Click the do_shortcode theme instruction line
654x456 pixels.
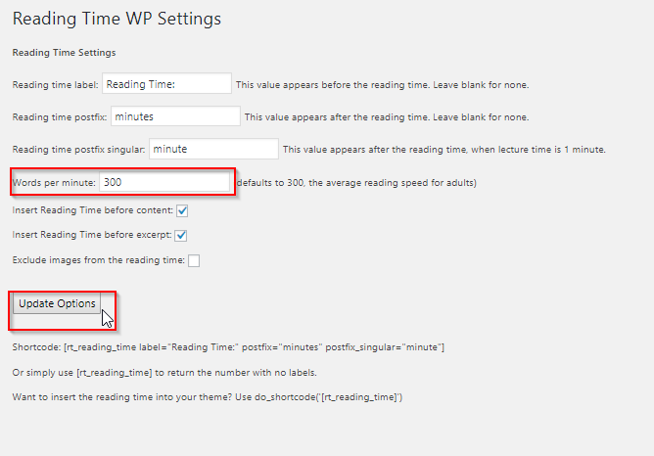(x=208, y=397)
